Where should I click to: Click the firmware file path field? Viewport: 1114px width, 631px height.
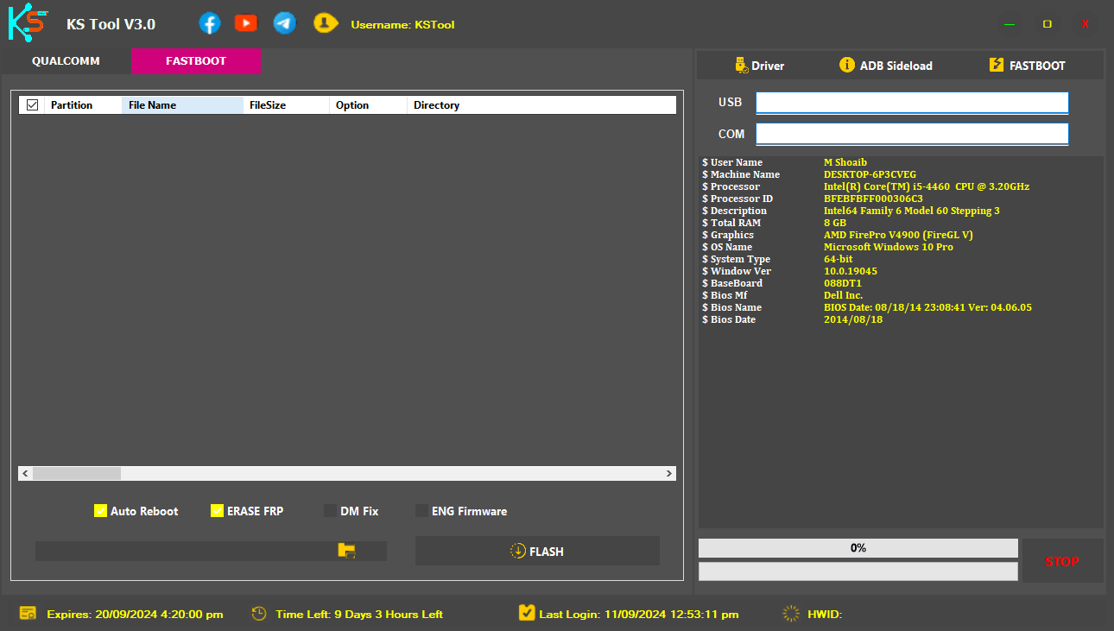tap(211, 551)
